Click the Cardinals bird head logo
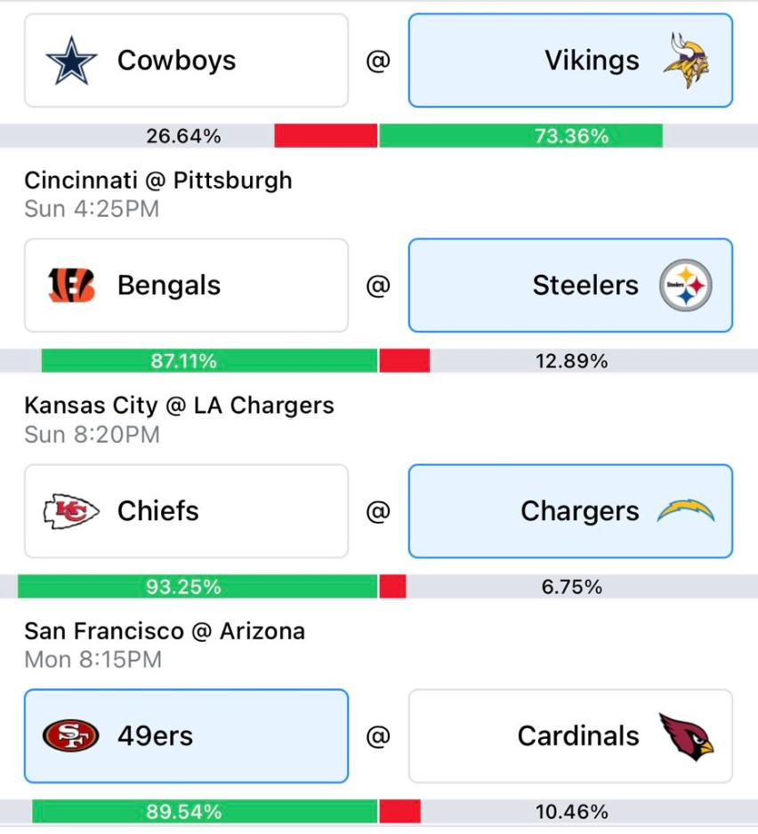The image size is (758, 834). (x=687, y=737)
